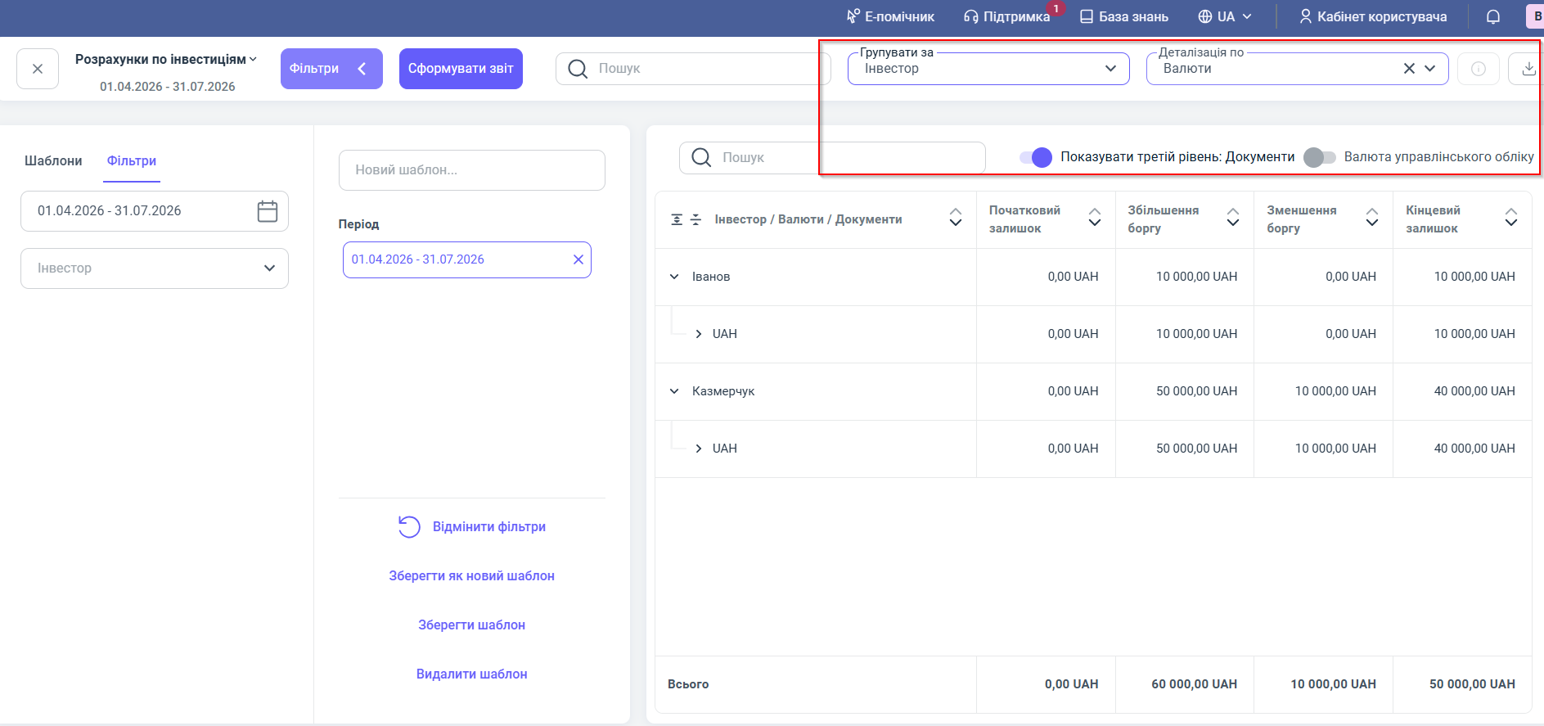
Task: Close the report with X button
Action: [38, 69]
